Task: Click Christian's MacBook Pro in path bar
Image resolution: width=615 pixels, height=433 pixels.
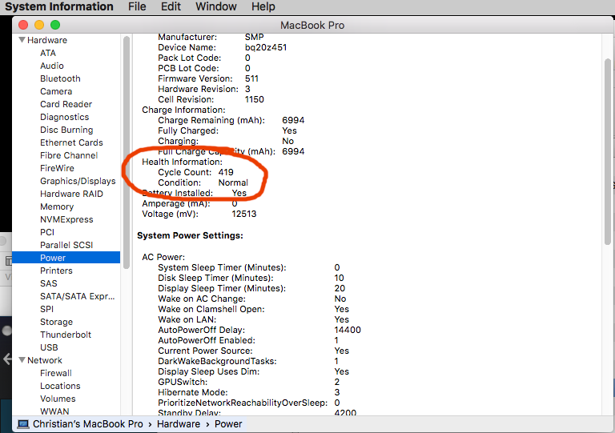Action: point(88,424)
